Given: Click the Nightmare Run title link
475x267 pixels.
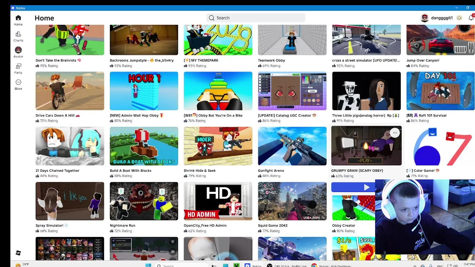Looking at the screenshot, I should [122, 225].
